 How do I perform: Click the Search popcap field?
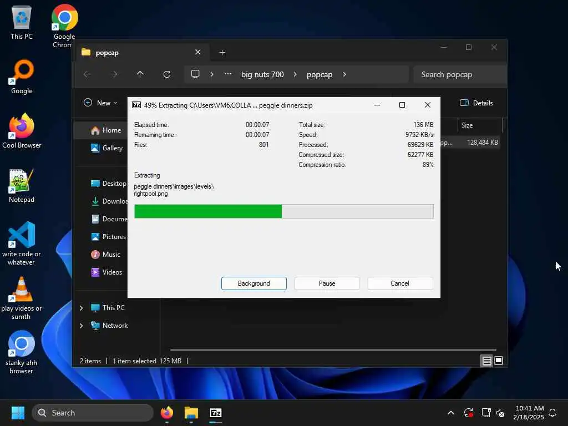coord(460,74)
